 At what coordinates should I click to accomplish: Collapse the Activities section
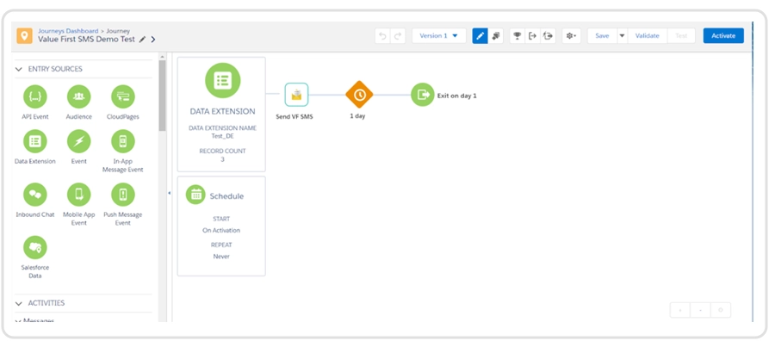point(19,303)
